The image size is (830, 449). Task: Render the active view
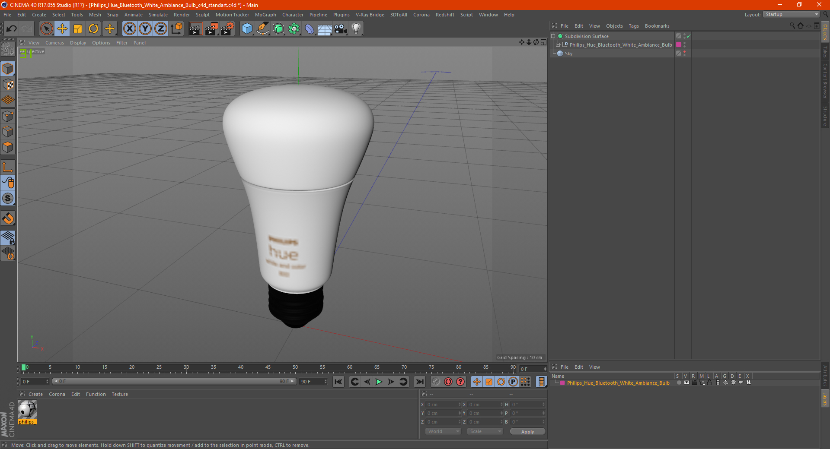tap(195, 29)
